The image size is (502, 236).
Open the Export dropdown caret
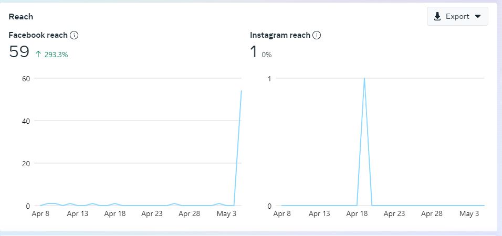pyautogui.click(x=478, y=16)
